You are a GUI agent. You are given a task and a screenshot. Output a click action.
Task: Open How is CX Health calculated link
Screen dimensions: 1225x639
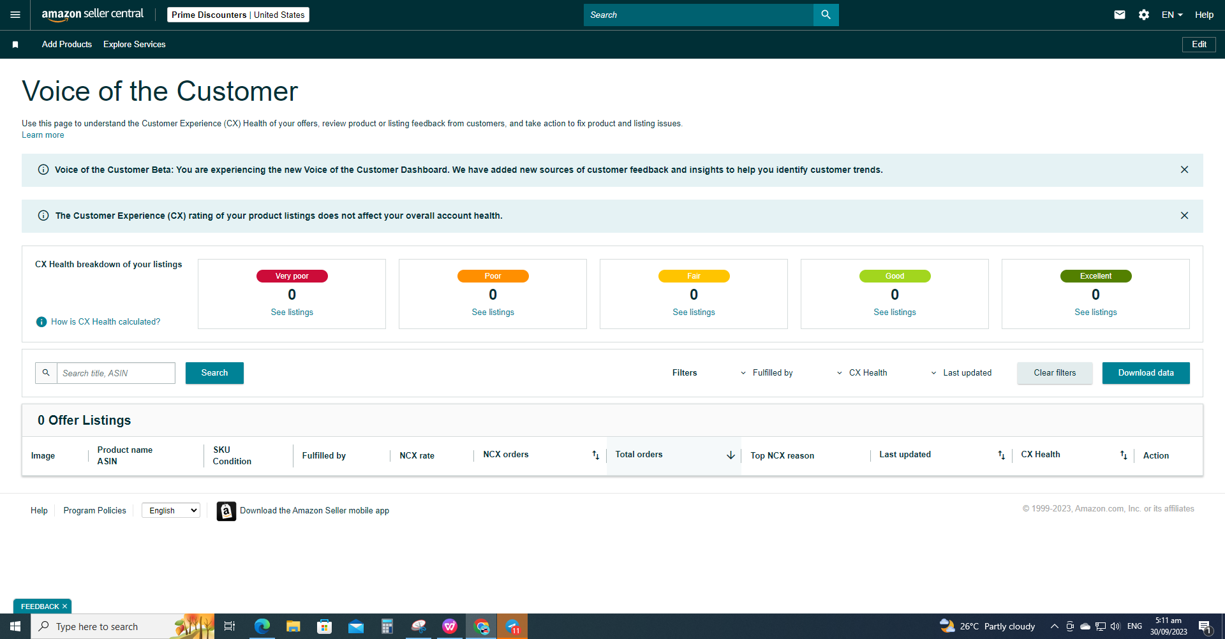click(x=105, y=322)
